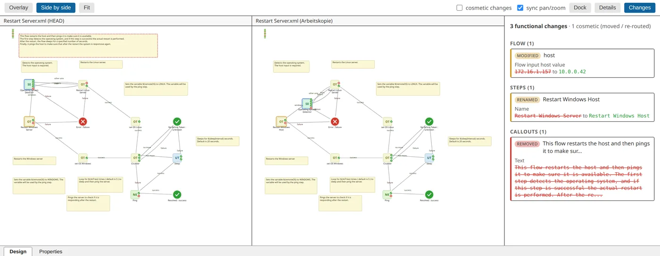Select the NE Ping node in Arbeitskopie diagram
The width and height of the screenshot is (660, 256).
click(x=388, y=194)
